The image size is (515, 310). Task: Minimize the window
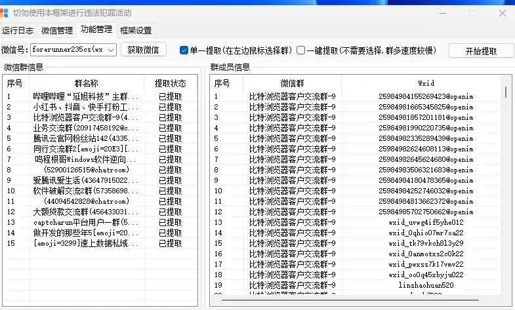[443, 13]
